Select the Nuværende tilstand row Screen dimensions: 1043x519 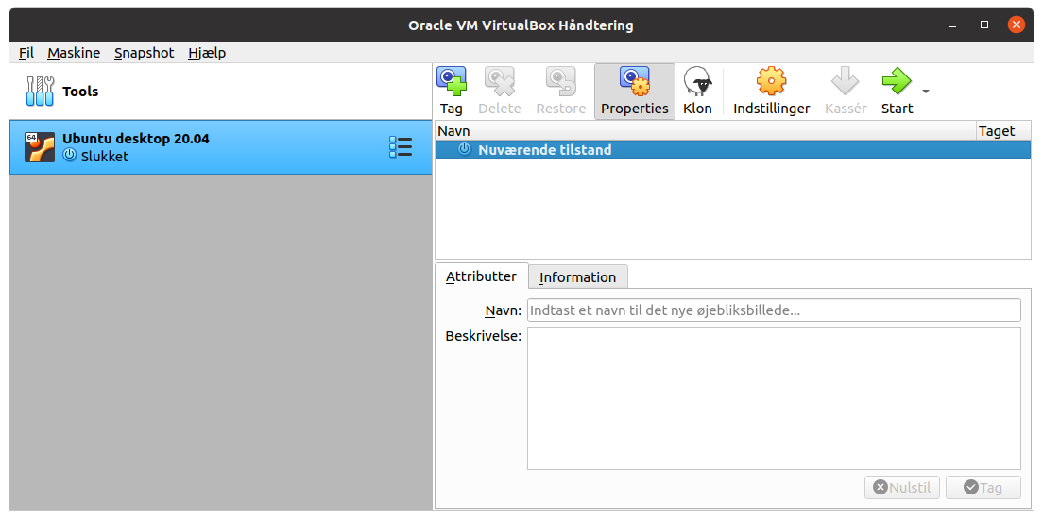click(x=732, y=149)
